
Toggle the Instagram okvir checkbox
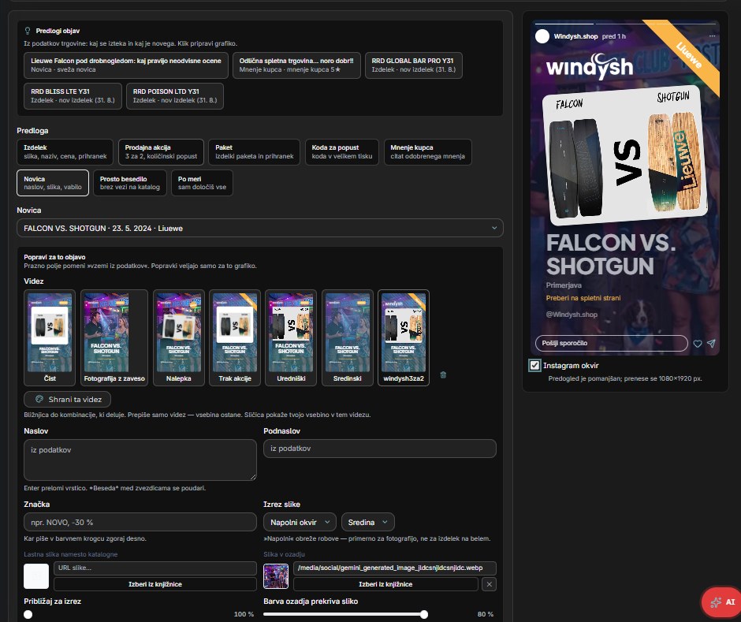tap(534, 365)
